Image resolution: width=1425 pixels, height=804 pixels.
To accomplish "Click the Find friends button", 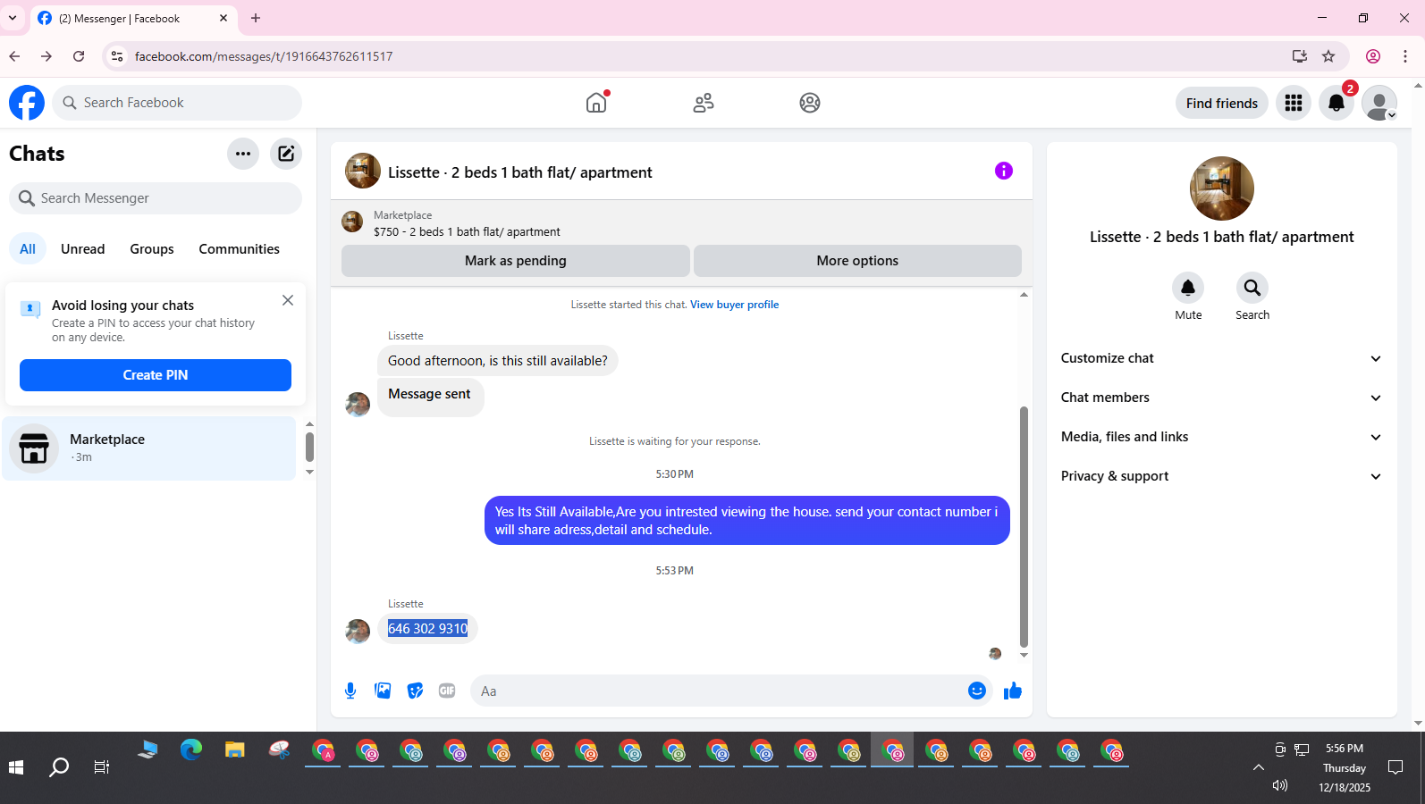I will pyautogui.click(x=1221, y=104).
